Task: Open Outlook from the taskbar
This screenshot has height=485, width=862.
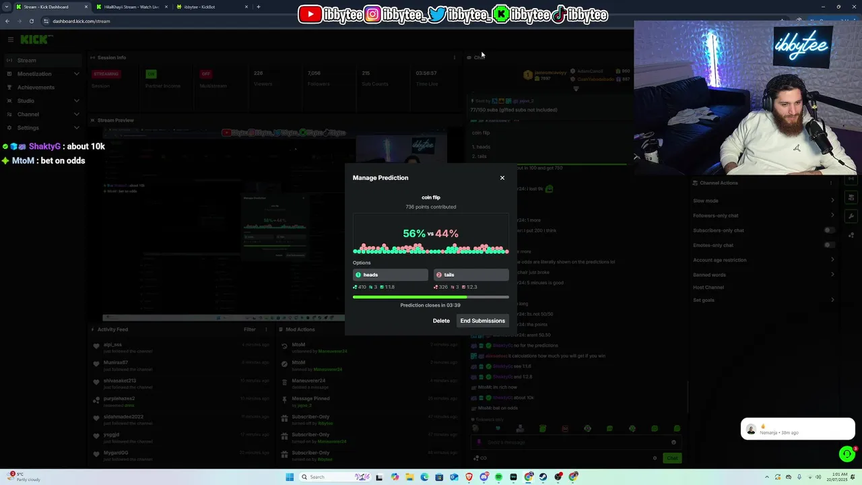Action: [454, 477]
